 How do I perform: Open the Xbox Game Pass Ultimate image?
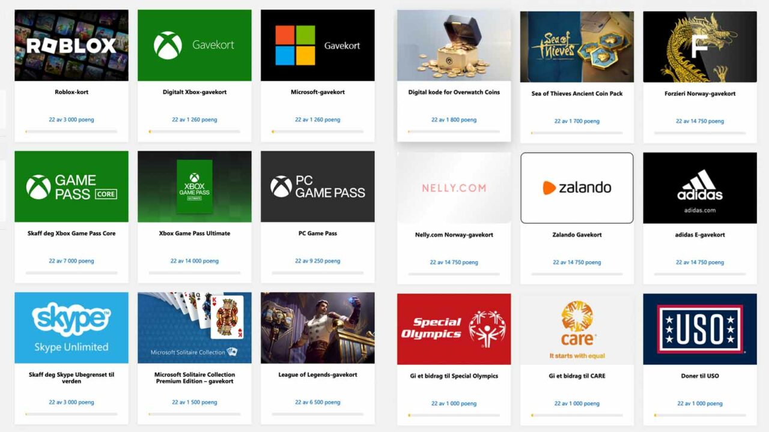(x=195, y=187)
